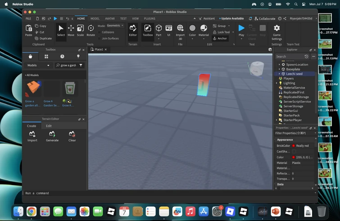Screen dimensions: 340x221
Task: Toggle CastShadow property checkbox
Action: 294,151
